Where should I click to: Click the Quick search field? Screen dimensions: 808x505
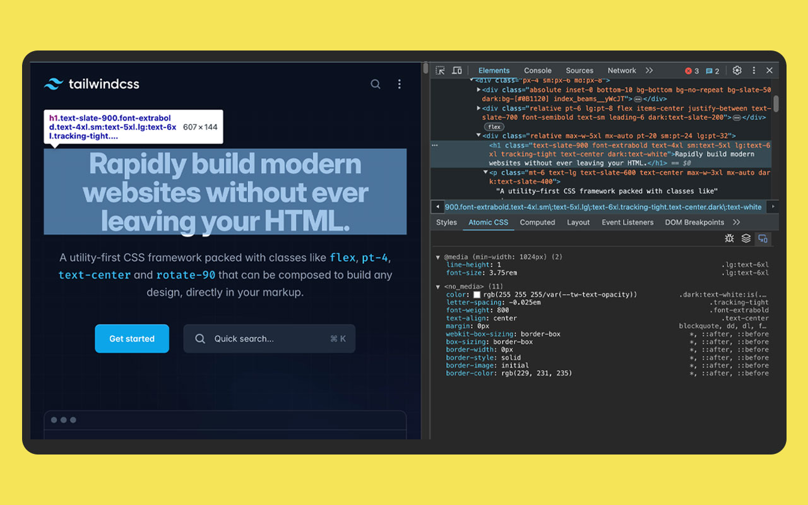pos(269,338)
